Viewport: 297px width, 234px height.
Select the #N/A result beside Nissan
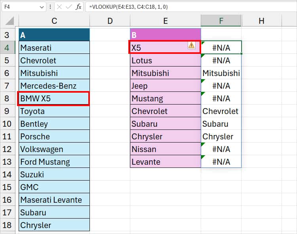pyautogui.click(x=221, y=149)
